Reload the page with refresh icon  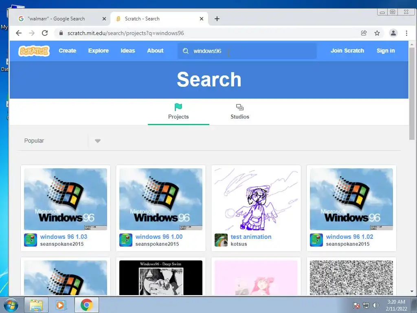(x=45, y=33)
